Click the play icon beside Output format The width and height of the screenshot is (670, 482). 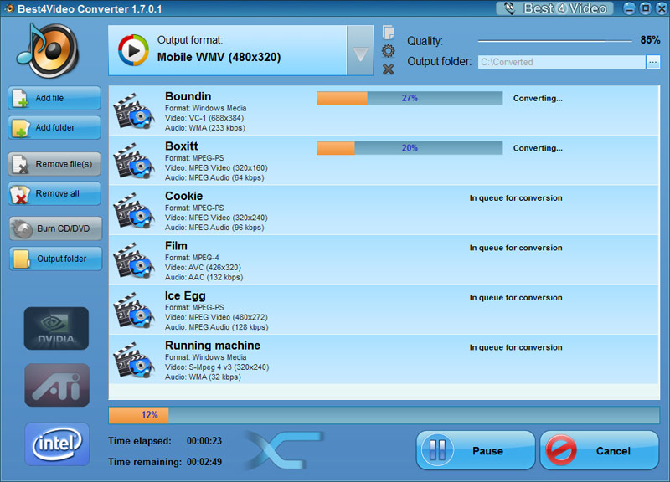tap(133, 50)
